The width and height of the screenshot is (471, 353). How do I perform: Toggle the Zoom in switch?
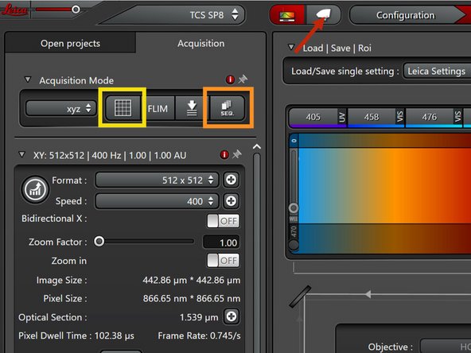click(224, 261)
